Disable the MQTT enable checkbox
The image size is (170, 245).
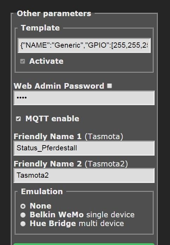tap(18, 119)
